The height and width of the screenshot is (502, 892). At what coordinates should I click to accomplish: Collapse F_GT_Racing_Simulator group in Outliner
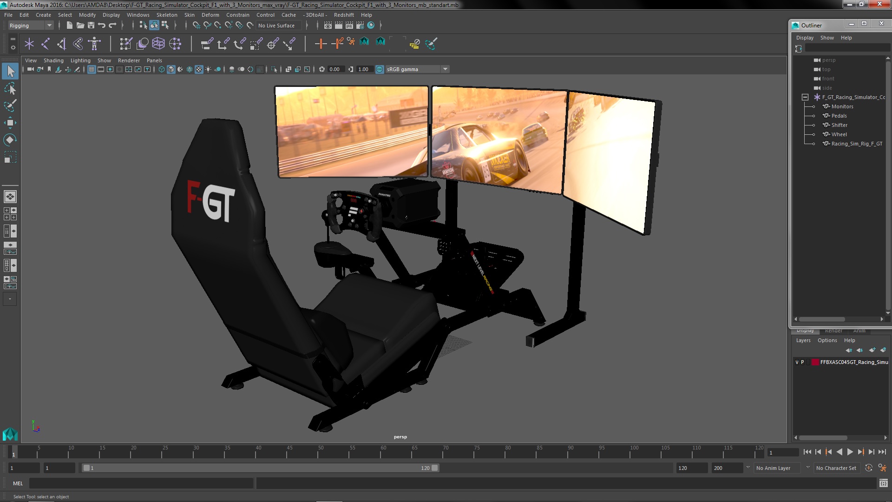[x=805, y=97]
